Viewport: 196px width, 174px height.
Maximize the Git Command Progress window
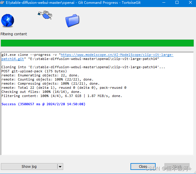[x=177, y=2]
